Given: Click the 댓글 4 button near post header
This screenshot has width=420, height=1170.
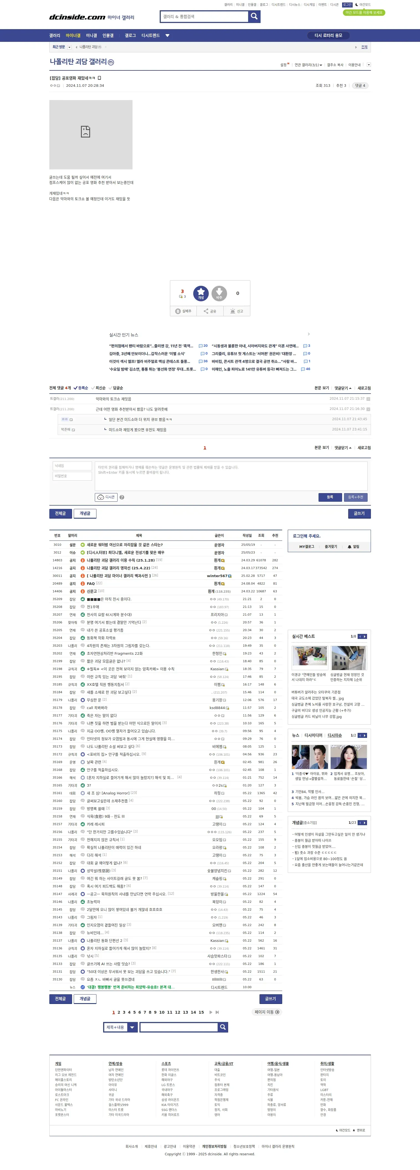Looking at the screenshot, I should tap(360, 85).
